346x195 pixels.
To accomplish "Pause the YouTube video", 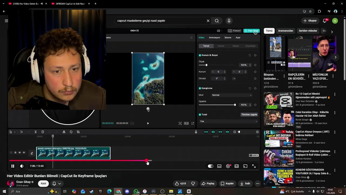I will point(13,166).
